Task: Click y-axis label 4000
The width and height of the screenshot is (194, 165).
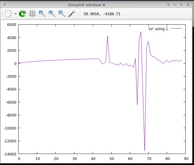Action: pos(12,38)
